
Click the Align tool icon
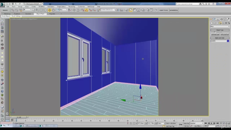tap(122, 10)
